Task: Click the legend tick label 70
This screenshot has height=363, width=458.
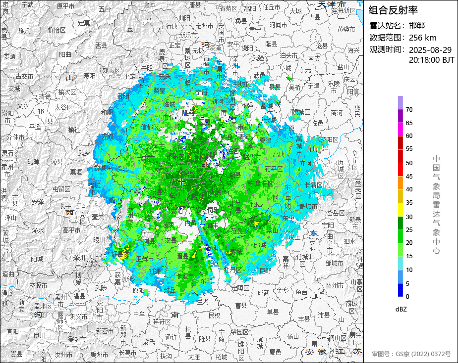Action: point(409,110)
